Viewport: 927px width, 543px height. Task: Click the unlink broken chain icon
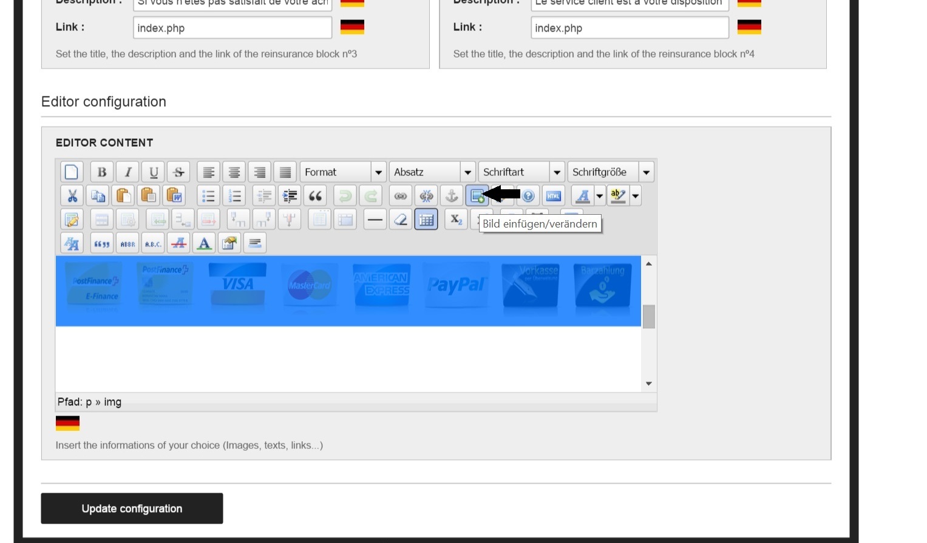point(426,196)
